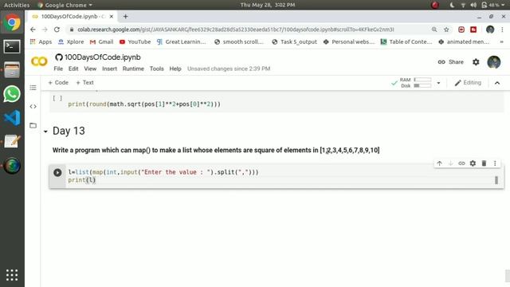510x287 pixels.
Task: Open the Xplore bookmark
Action: [71, 42]
